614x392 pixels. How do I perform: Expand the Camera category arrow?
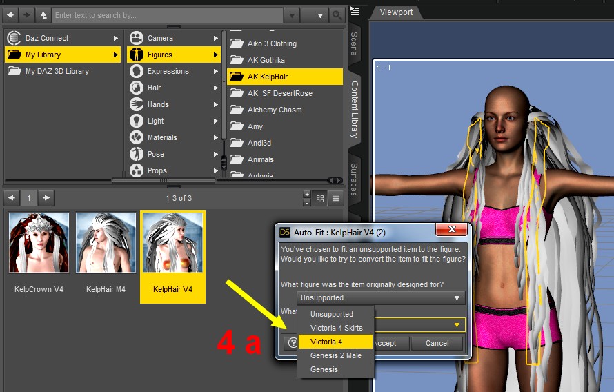pos(215,38)
